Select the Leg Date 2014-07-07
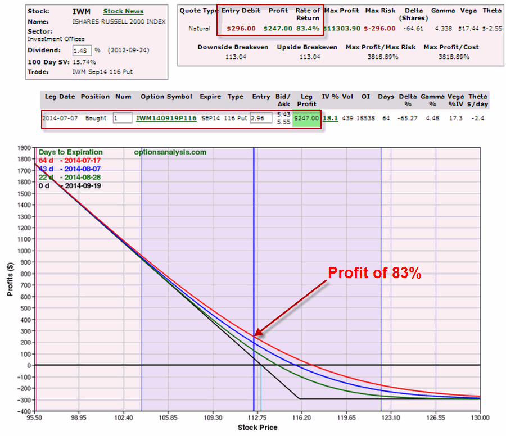 [x=60, y=119]
